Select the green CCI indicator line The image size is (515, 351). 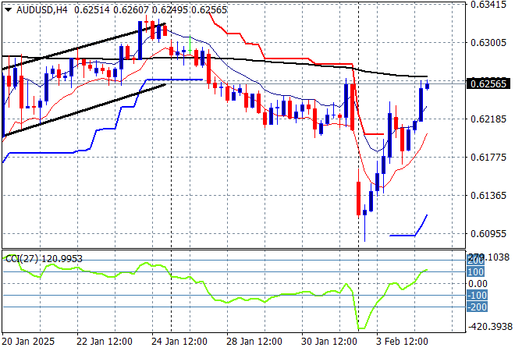234,300
